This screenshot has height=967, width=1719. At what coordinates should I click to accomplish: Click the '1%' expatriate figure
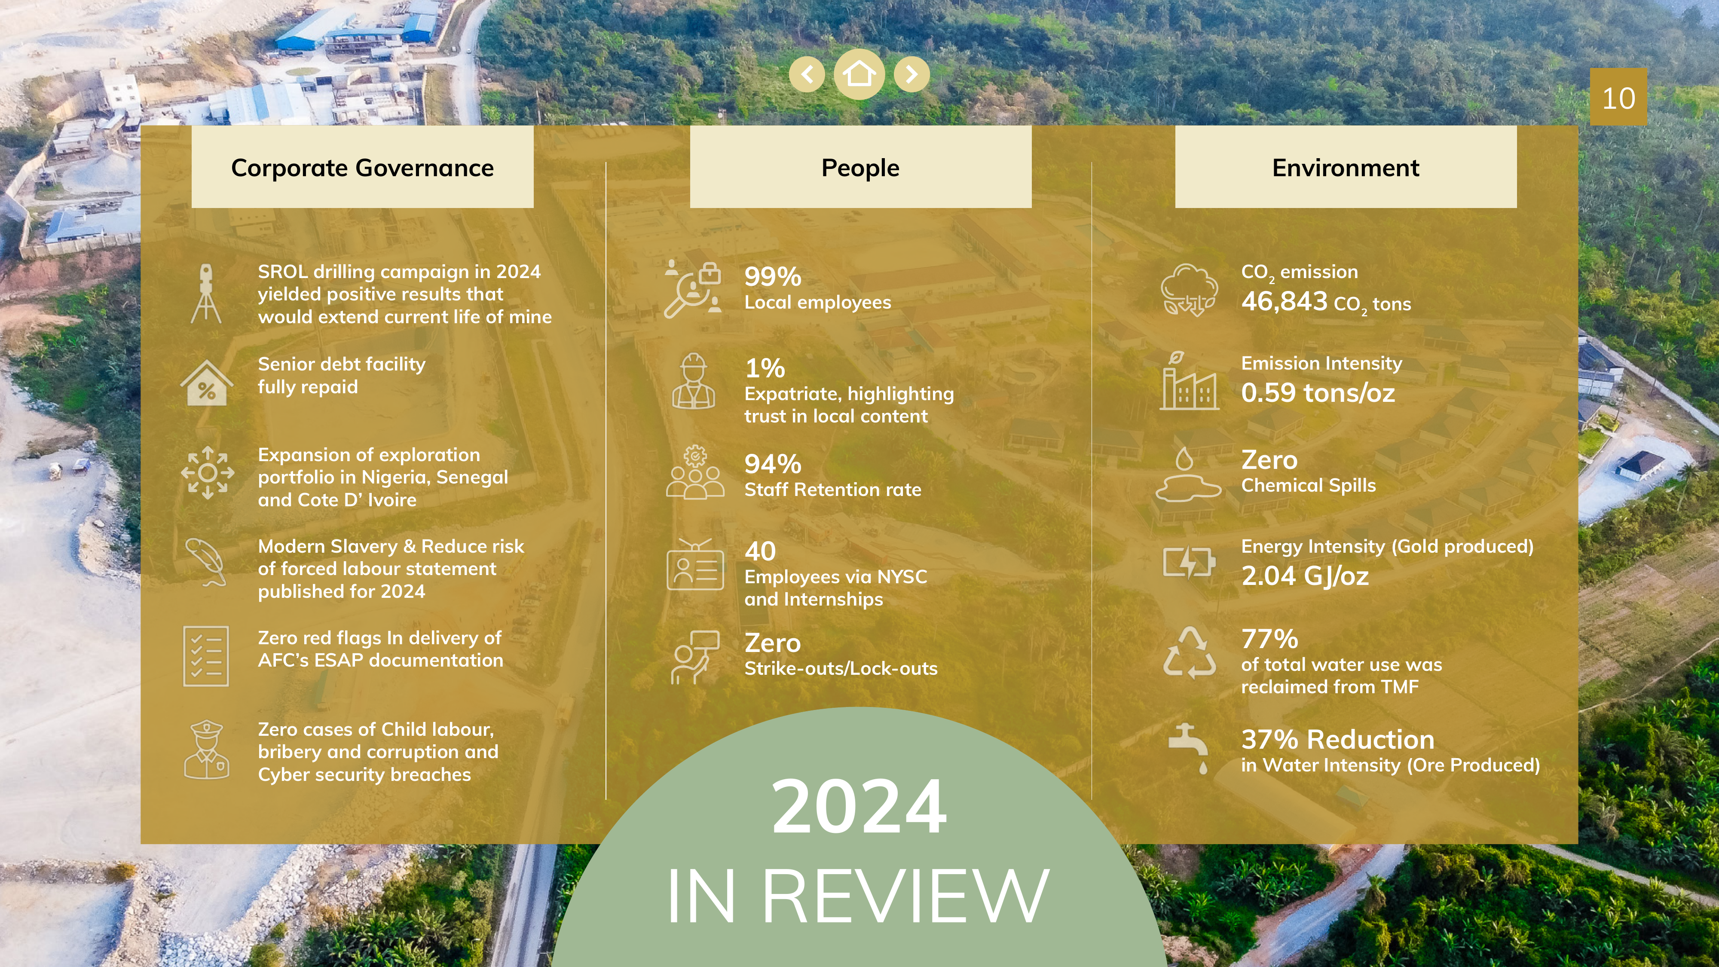point(765,368)
